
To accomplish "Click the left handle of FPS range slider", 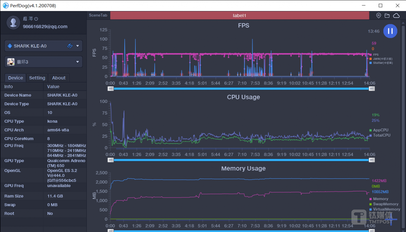I will click(110, 89).
